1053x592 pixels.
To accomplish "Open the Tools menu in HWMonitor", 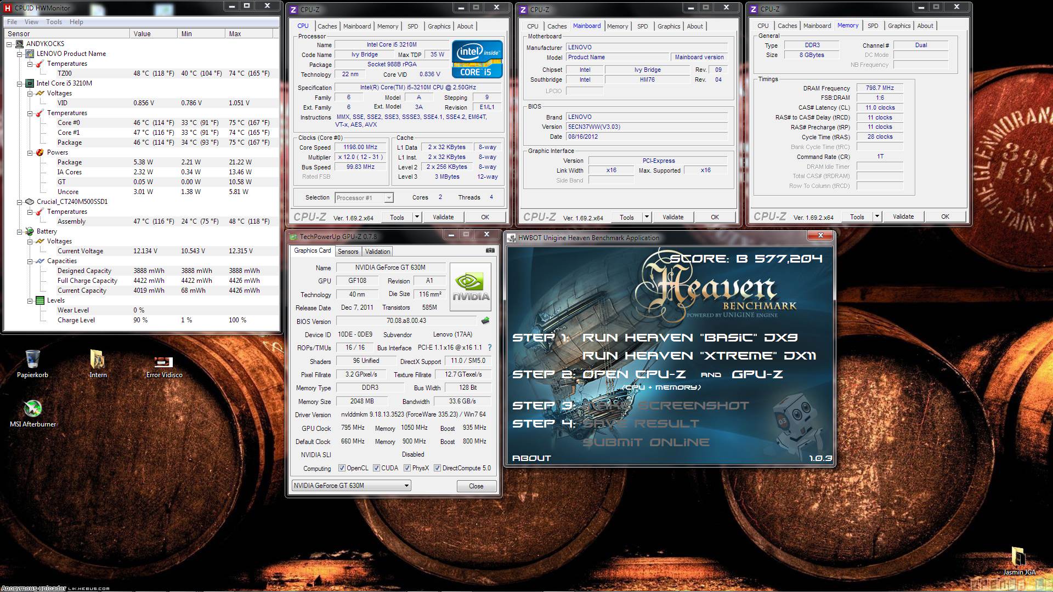I will (x=54, y=22).
